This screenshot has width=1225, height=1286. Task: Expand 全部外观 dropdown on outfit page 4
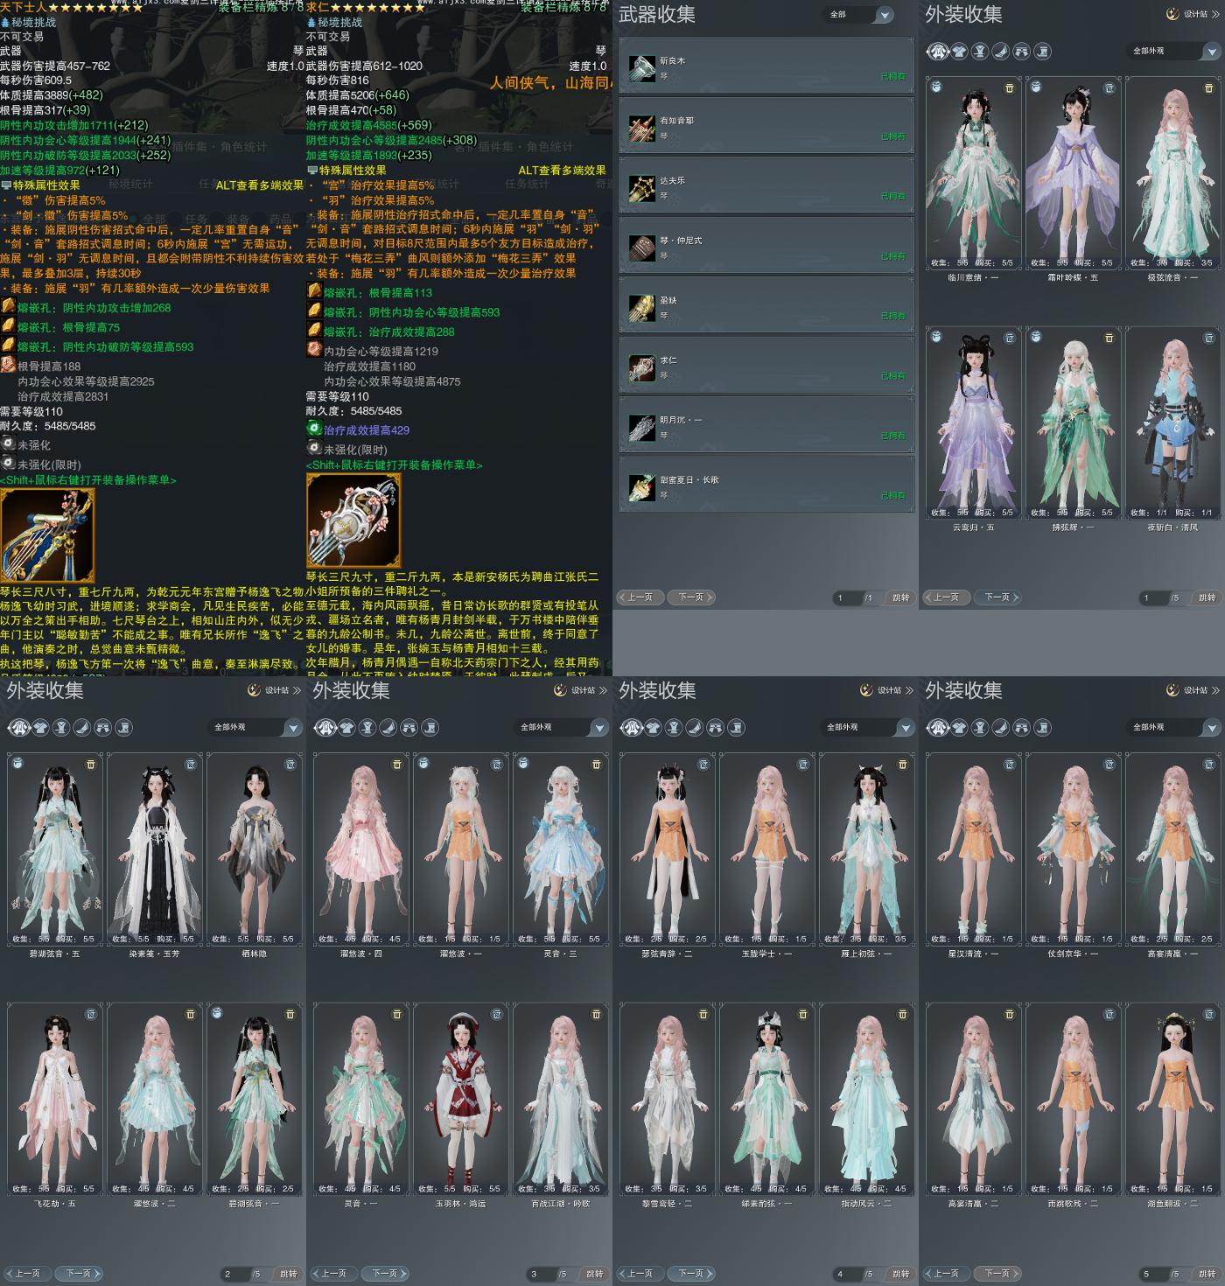[866, 728]
